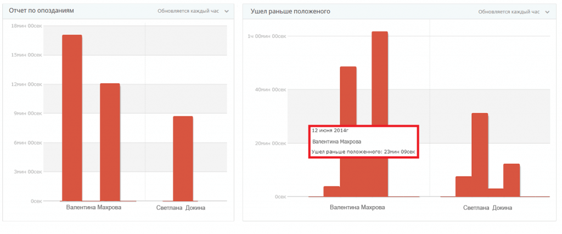Click Светлана Докина label under early-leave chart
This screenshot has height=234, width=562.
pos(487,208)
